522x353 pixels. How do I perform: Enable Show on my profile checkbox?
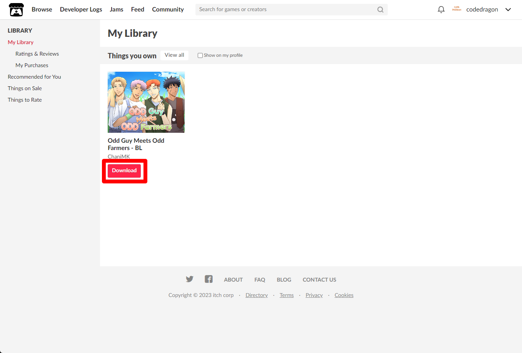point(200,55)
